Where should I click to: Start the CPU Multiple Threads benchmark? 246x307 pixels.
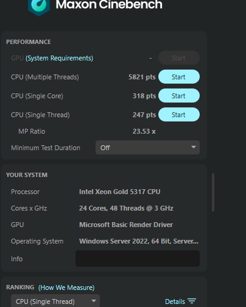179,77
